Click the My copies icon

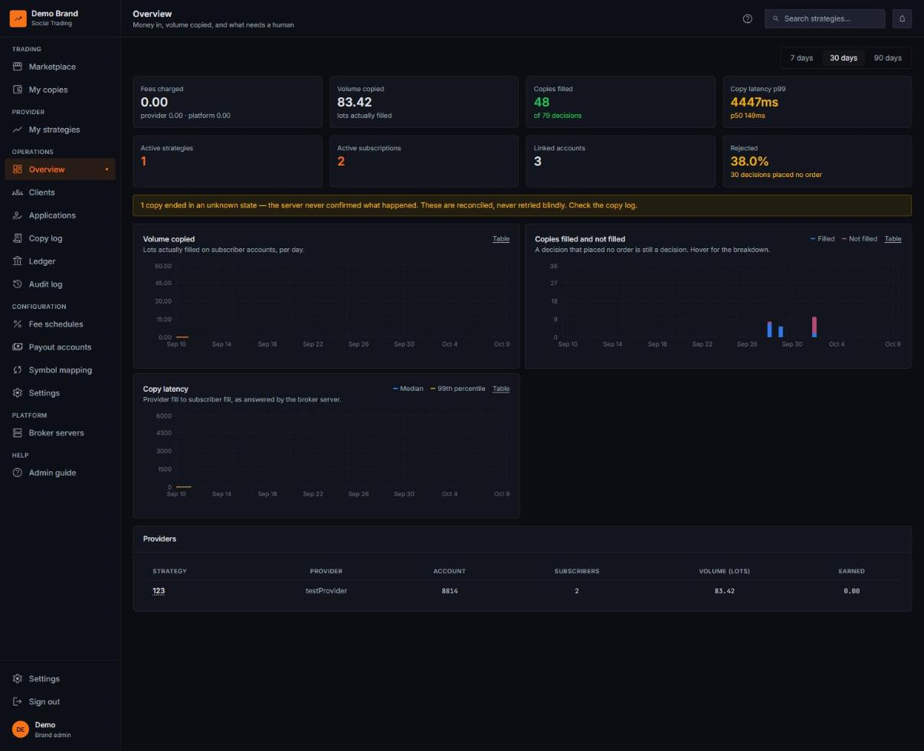tap(18, 90)
